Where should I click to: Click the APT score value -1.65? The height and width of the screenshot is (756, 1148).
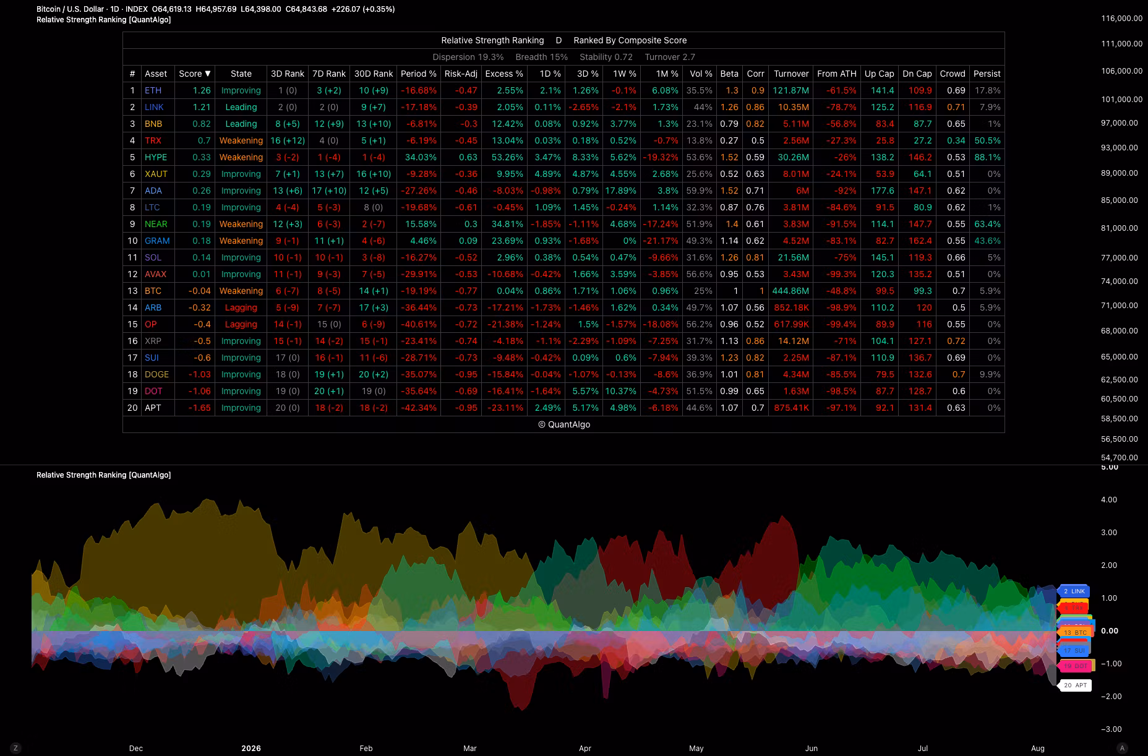[x=199, y=408]
